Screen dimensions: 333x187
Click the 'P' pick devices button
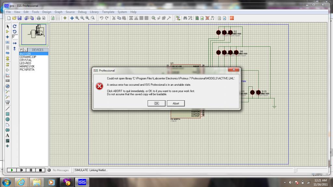21,50
